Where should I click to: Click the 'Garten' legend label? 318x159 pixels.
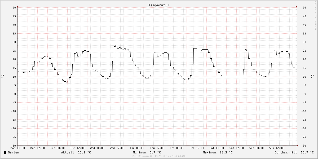pos(14,152)
